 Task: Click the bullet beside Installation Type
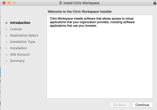point(7,42)
